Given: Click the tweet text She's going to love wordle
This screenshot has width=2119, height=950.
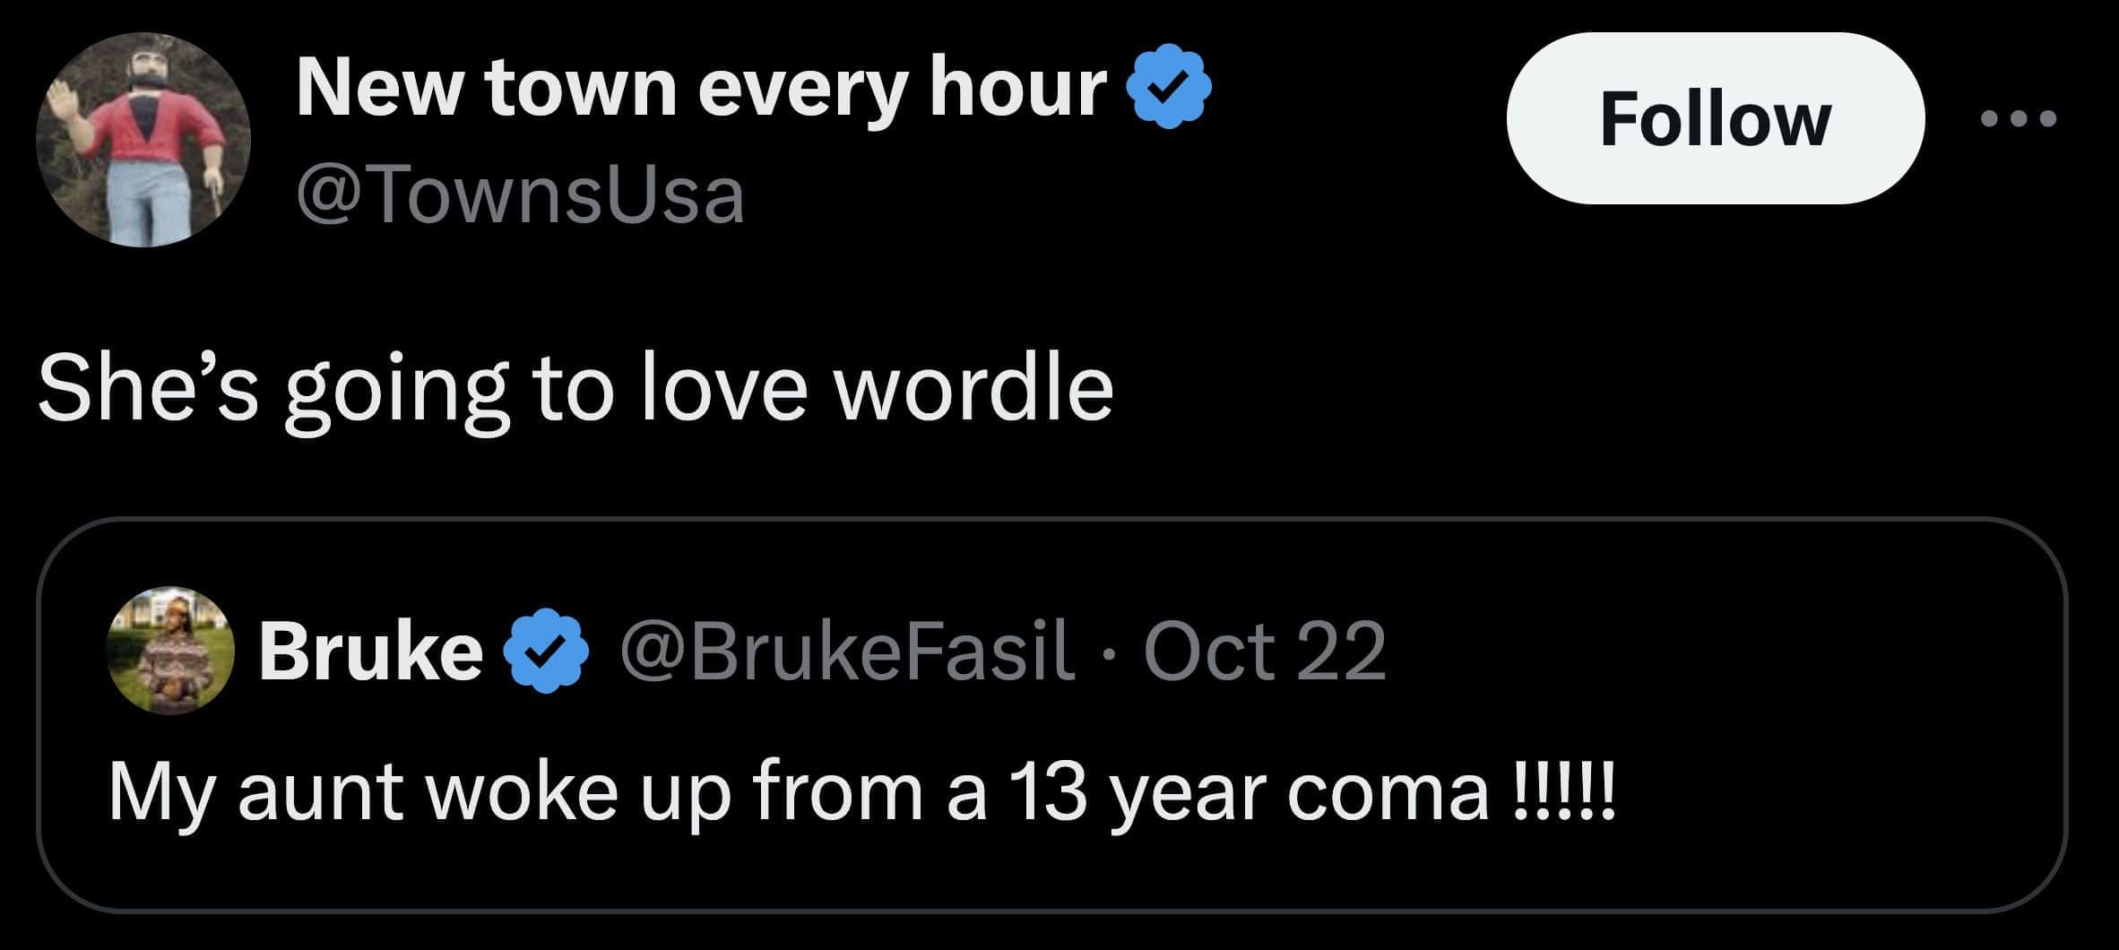Looking at the screenshot, I should tap(575, 388).
